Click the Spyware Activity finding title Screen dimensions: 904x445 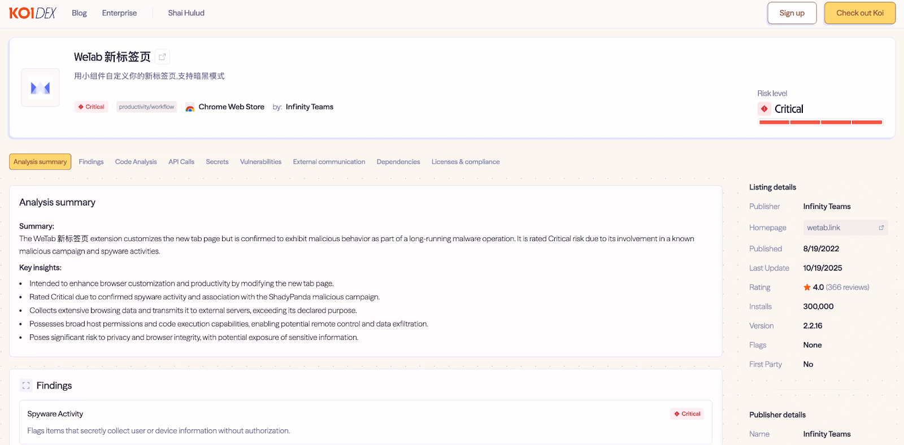pyautogui.click(x=55, y=414)
